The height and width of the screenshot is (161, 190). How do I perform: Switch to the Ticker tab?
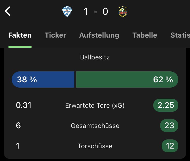[55, 35]
